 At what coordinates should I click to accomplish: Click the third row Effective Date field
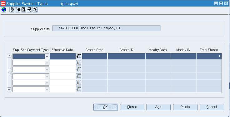[x=62, y=69]
